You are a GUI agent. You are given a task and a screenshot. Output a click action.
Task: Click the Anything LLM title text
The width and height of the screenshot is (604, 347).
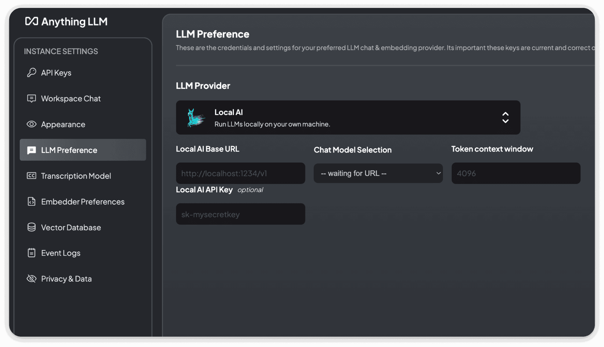point(74,22)
